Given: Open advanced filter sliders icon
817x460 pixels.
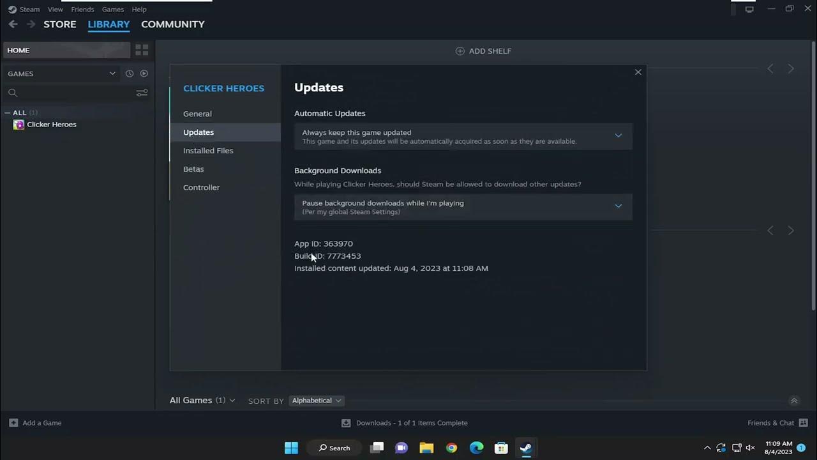Looking at the screenshot, I should click(142, 93).
